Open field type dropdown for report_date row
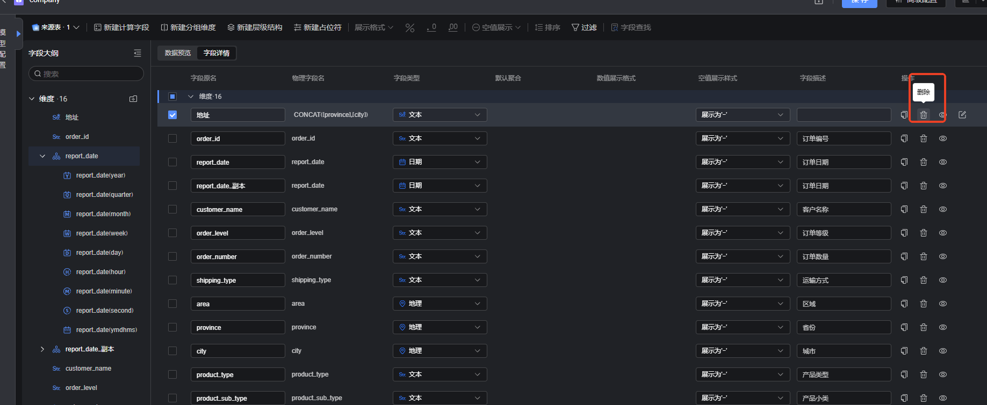The image size is (987, 405). point(440,162)
